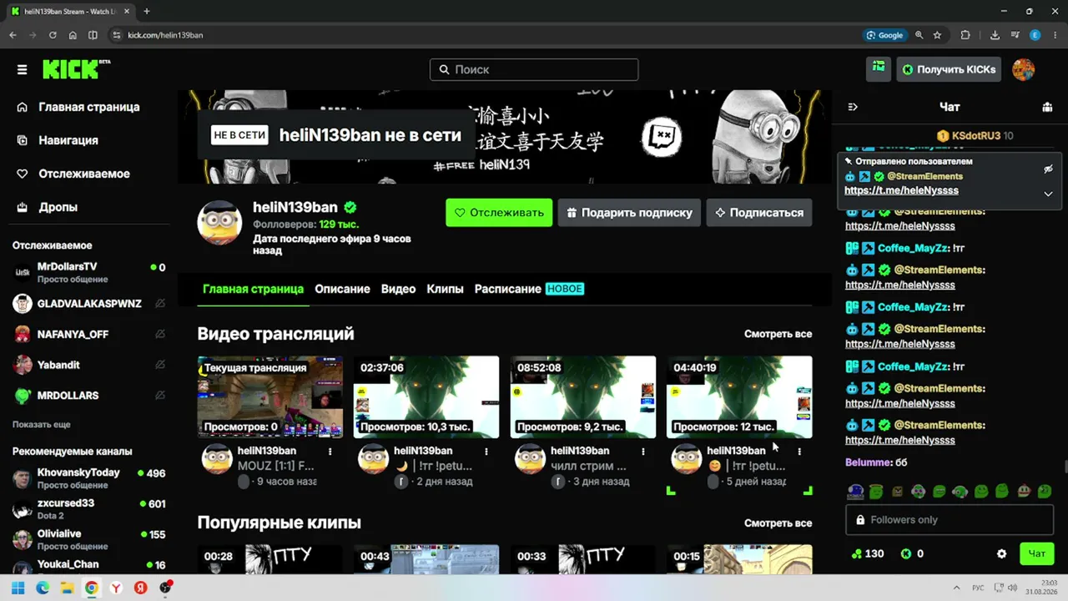Open the user profile avatar menu
Screen dimensions: 1068x601
(1023, 69)
